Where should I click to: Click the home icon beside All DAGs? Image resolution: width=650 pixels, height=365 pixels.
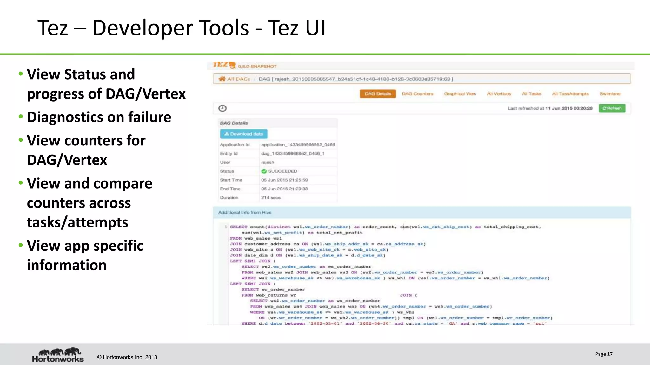[x=222, y=79]
